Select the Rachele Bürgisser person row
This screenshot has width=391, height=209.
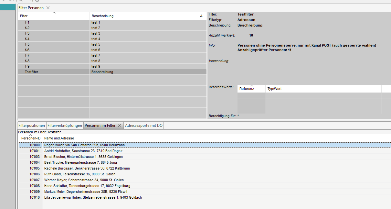point(87,168)
